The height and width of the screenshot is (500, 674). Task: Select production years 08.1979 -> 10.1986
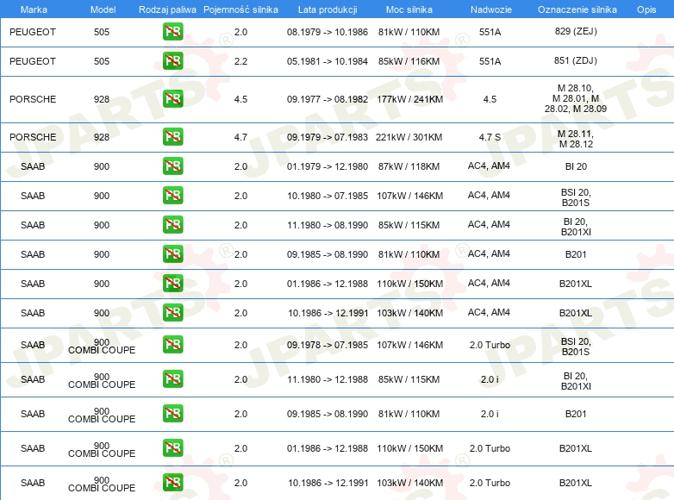(328, 32)
